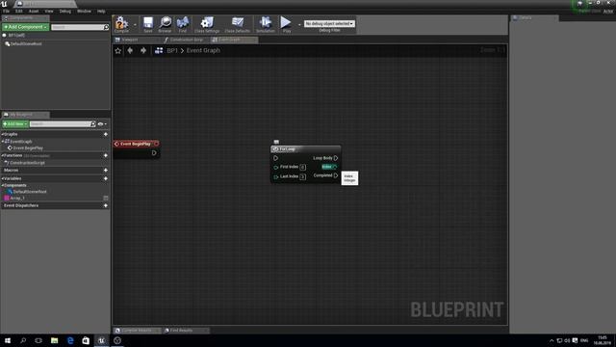Viewport: 616px width, 347px height.
Task: Add a new function with the Functions plus icon
Action: pos(105,155)
